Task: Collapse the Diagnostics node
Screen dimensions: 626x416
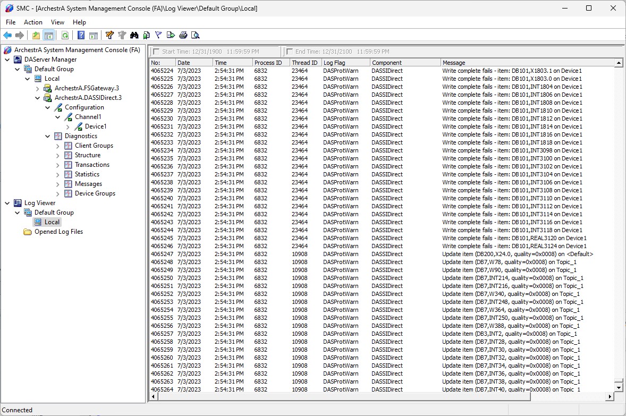Action: pyautogui.click(x=47, y=136)
